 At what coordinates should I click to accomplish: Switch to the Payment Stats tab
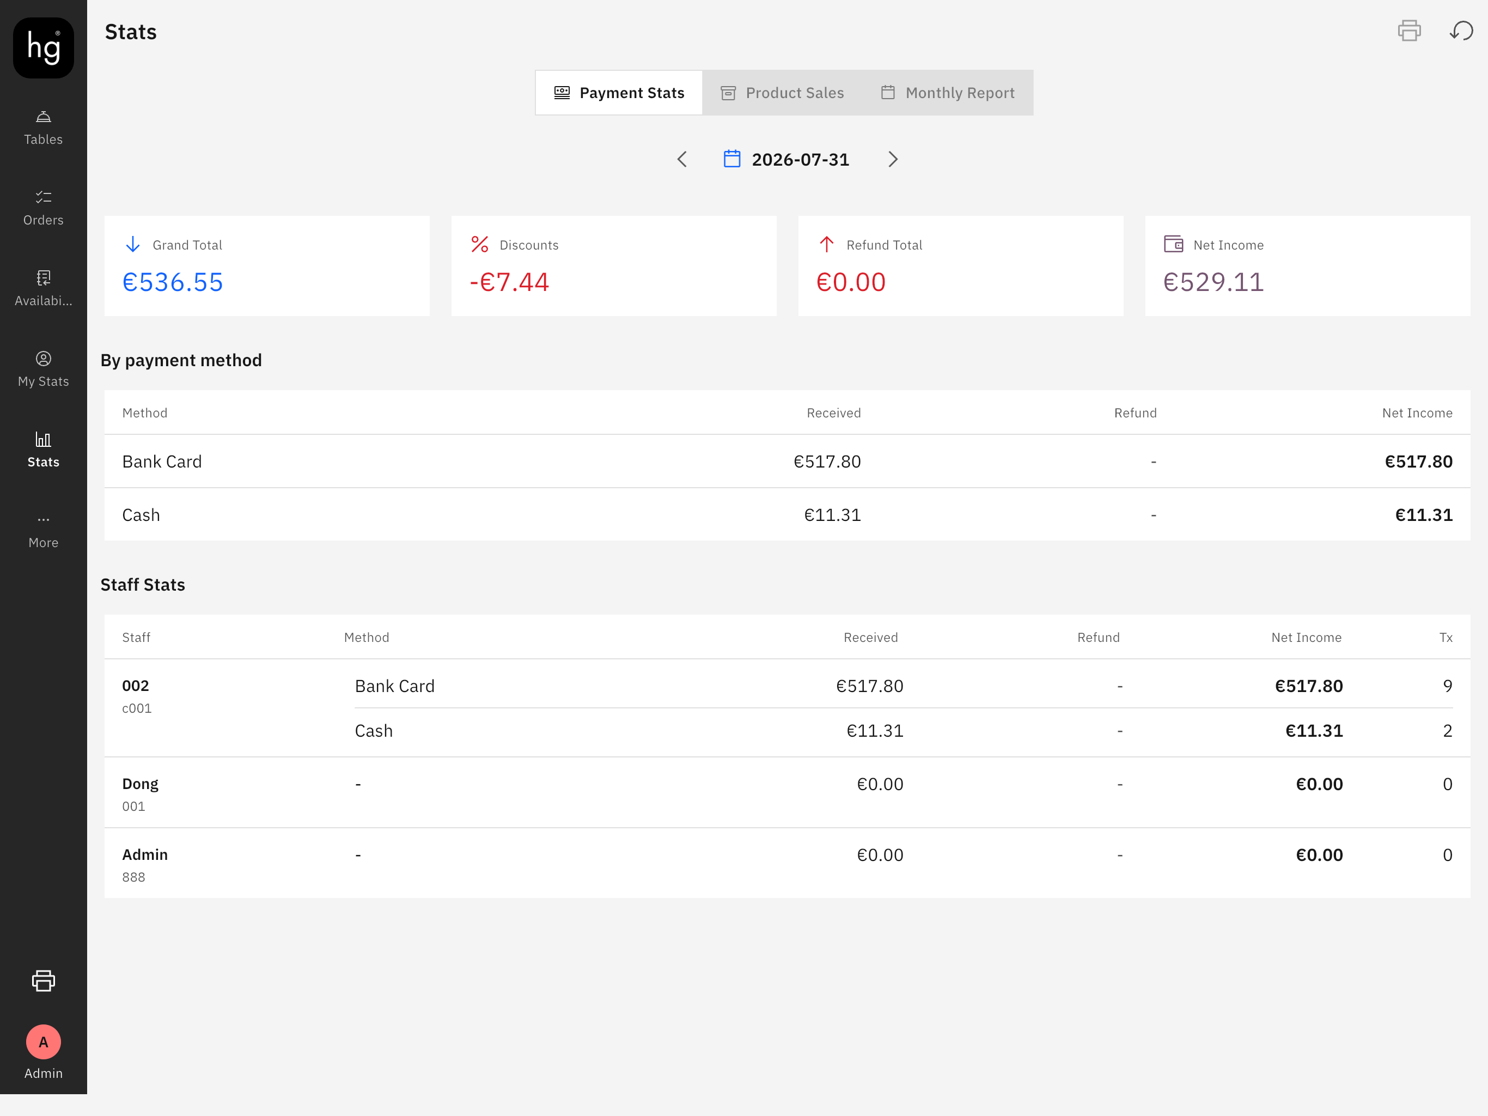pos(619,93)
